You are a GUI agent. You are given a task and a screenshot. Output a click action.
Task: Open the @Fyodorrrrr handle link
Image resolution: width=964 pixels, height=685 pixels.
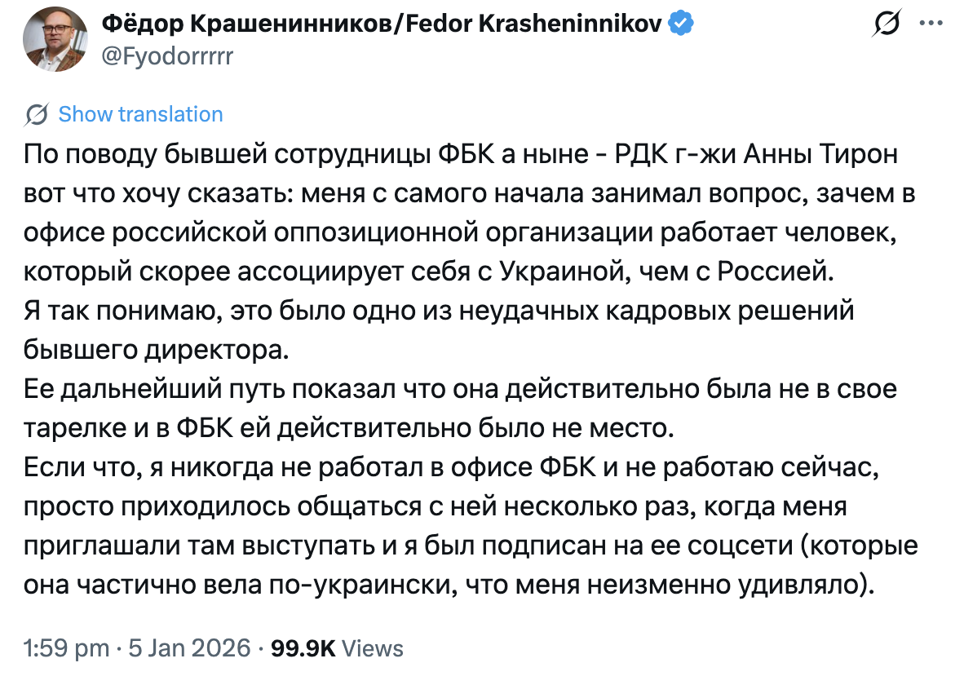(167, 58)
